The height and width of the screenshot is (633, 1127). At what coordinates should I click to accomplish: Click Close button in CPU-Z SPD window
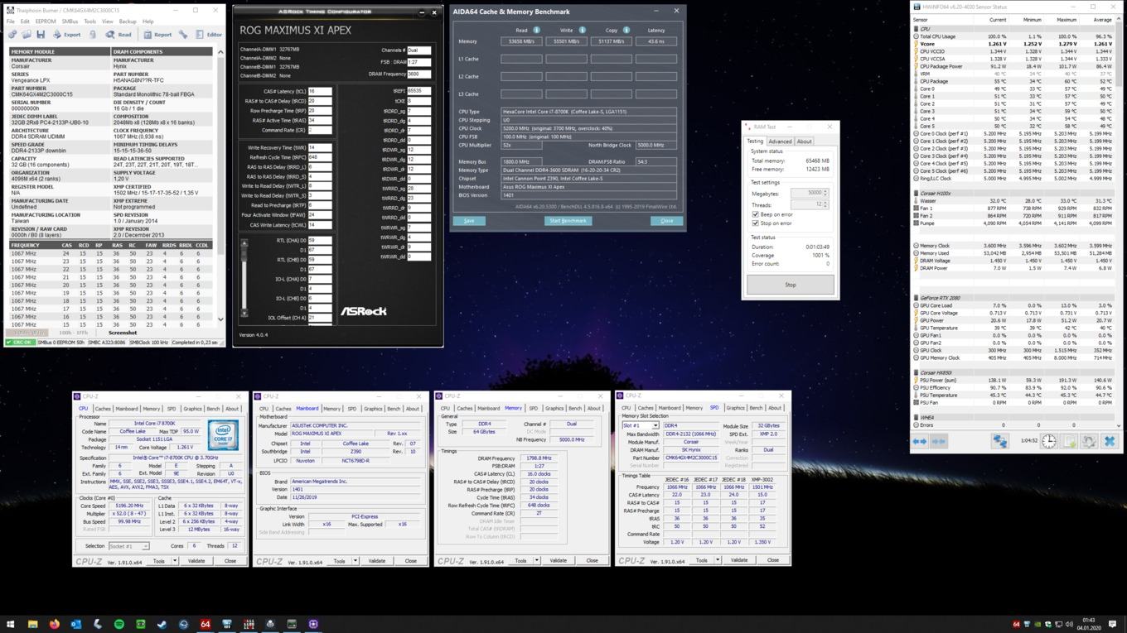click(x=772, y=560)
